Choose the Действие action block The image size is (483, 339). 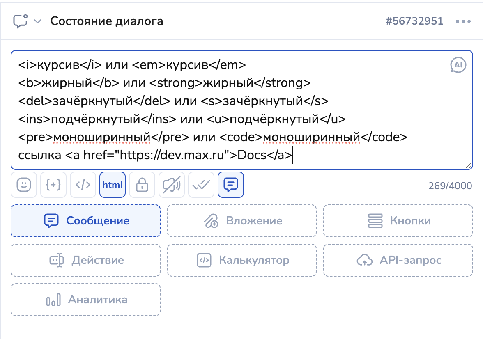pos(85,260)
